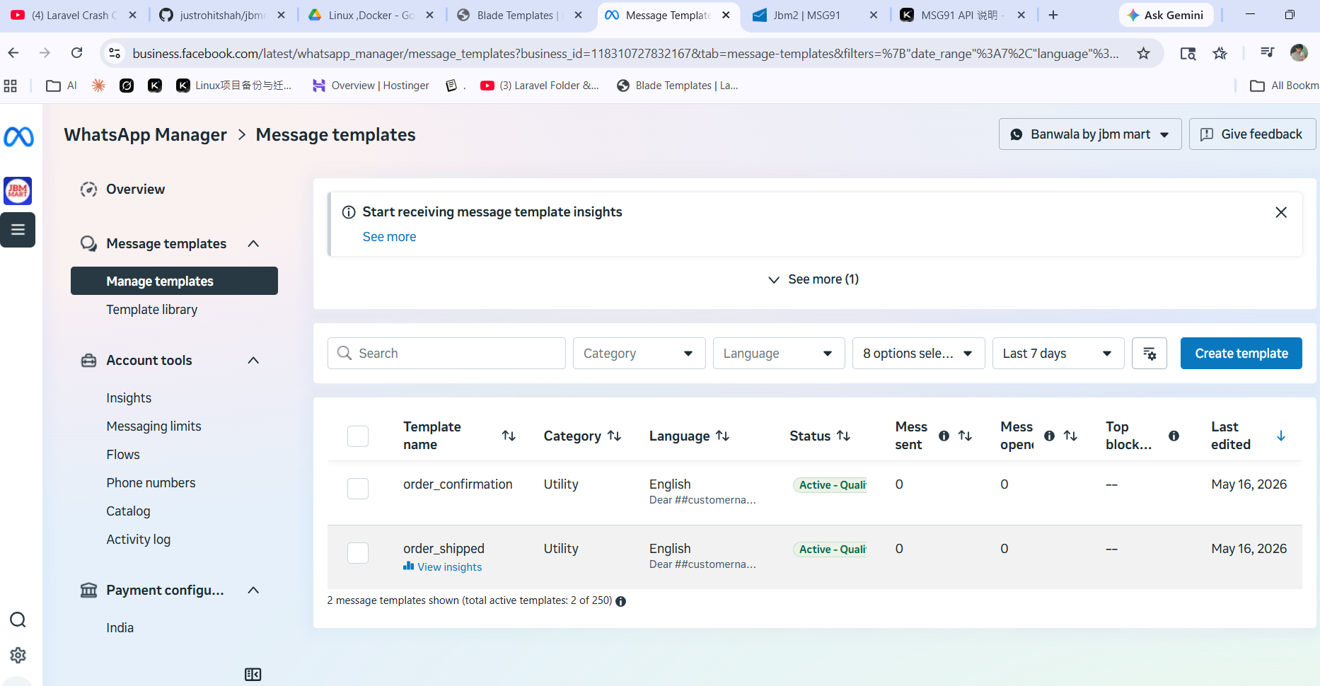Select Template library in sidebar

click(x=152, y=310)
